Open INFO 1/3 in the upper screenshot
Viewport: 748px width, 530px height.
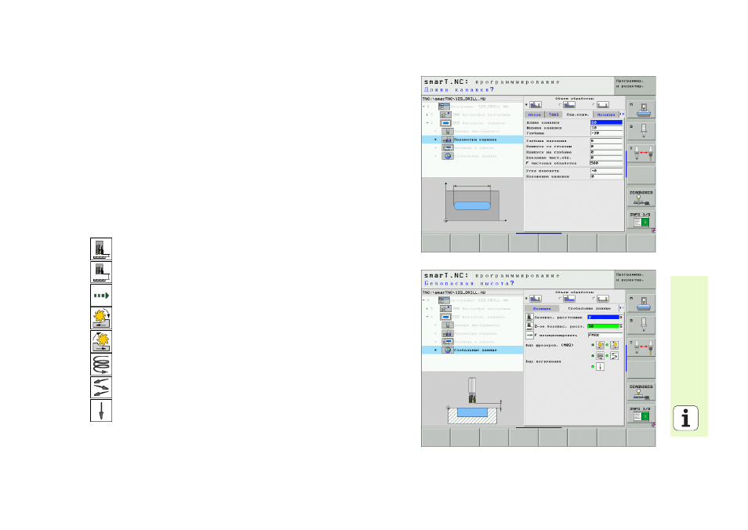point(641,219)
